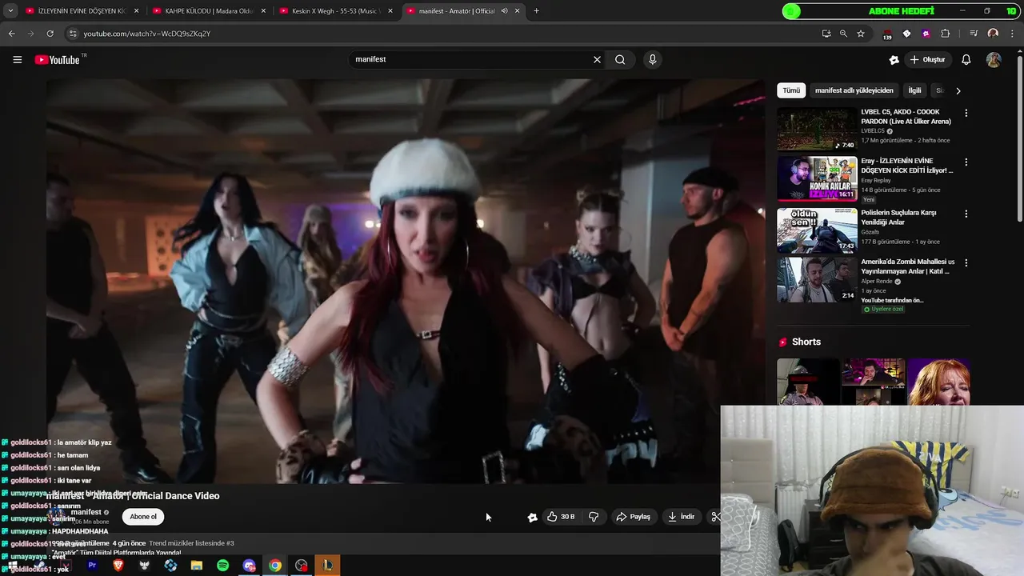Image resolution: width=1024 pixels, height=576 pixels.
Task: Switch to the 'KAHPE KÜLODU' tab
Action: click(x=208, y=11)
